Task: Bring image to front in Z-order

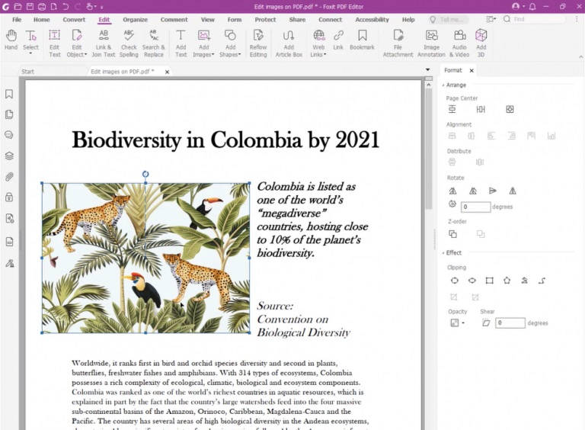Action: (452, 234)
